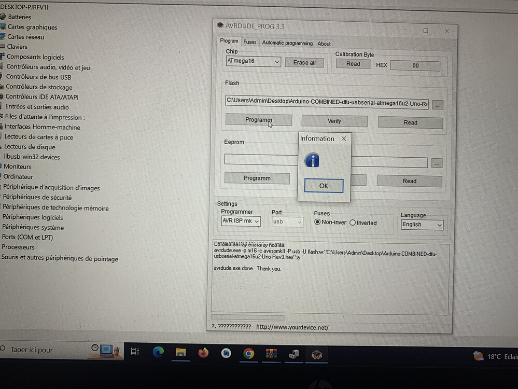Click OK in the Information dialog
The image size is (518, 389).
click(323, 186)
